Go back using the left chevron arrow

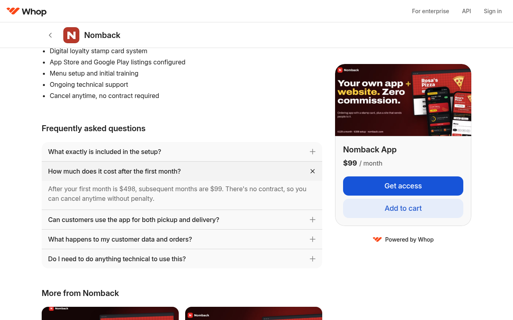50,35
